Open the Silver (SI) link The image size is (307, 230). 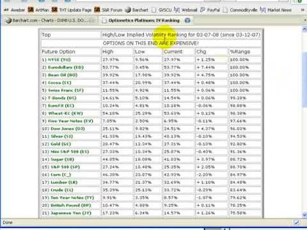coord(62,137)
